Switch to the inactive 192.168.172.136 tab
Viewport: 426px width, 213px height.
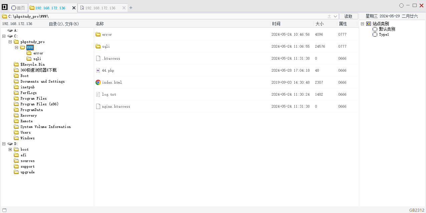[100, 8]
